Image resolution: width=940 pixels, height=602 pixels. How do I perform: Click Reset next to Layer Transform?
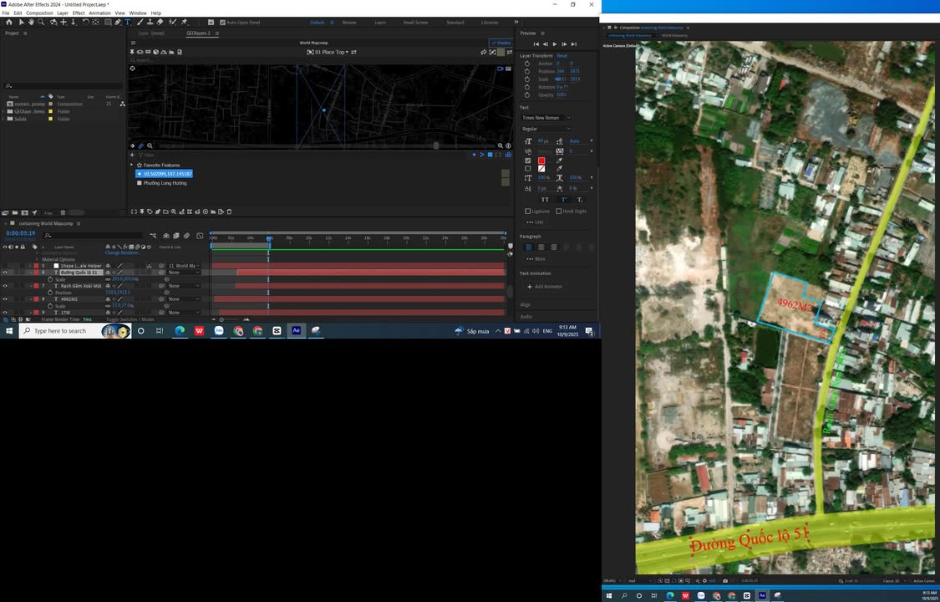coord(562,56)
